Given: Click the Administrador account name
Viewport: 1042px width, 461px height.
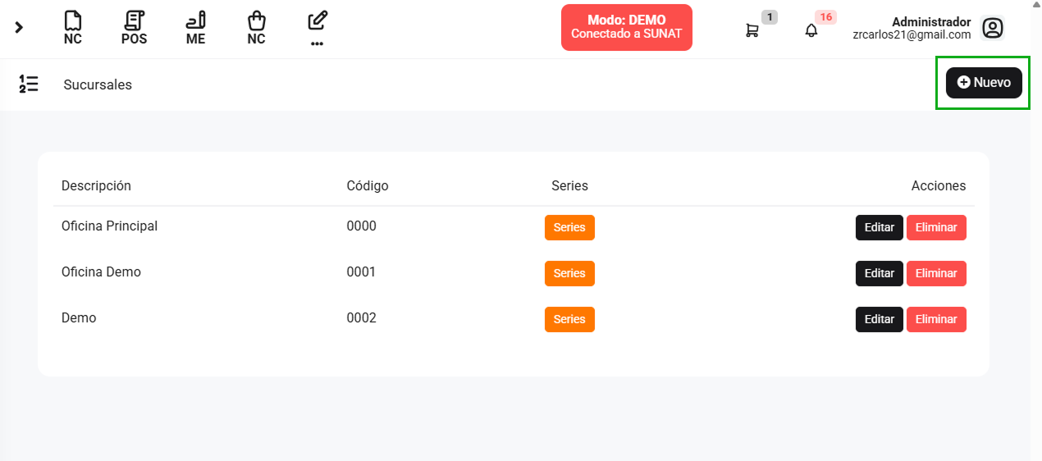Looking at the screenshot, I should (931, 22).
